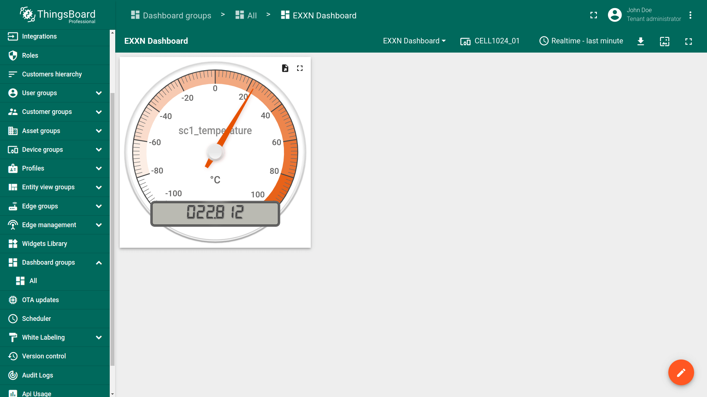Open the user menu three-dots icon
Image resolution: width=707 pixels, height=397 pixels.
(690, 15)
